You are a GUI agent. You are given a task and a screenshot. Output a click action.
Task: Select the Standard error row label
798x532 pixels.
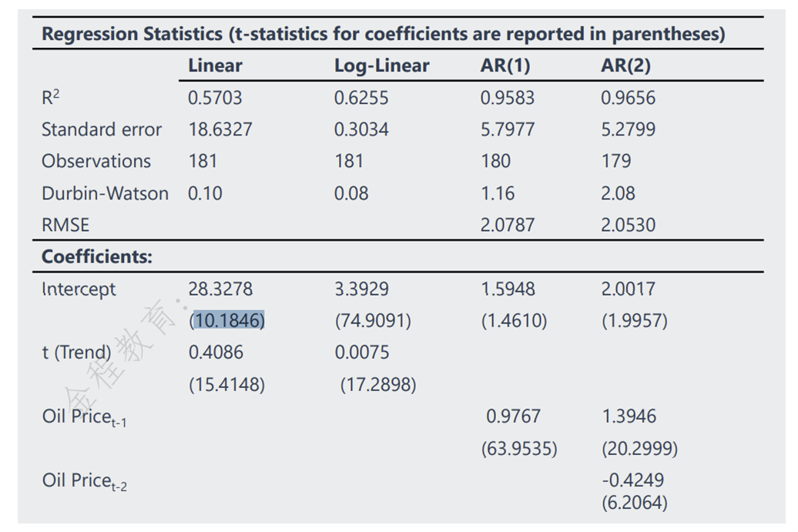click(101, 130)
